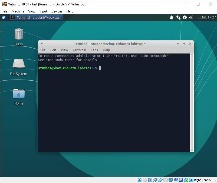Click the 'See "man sudo_root" for details.' line

68,60
